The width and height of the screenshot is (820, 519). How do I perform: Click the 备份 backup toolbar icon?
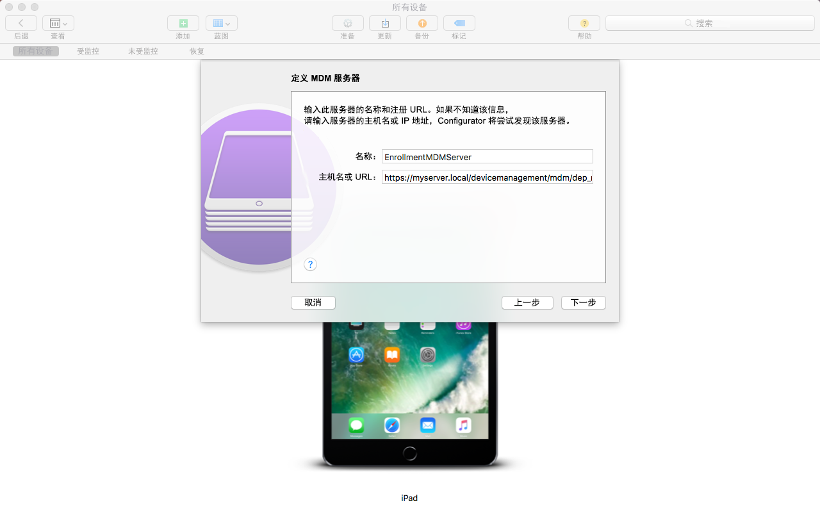pyautogui.click(x=422, y=23)
